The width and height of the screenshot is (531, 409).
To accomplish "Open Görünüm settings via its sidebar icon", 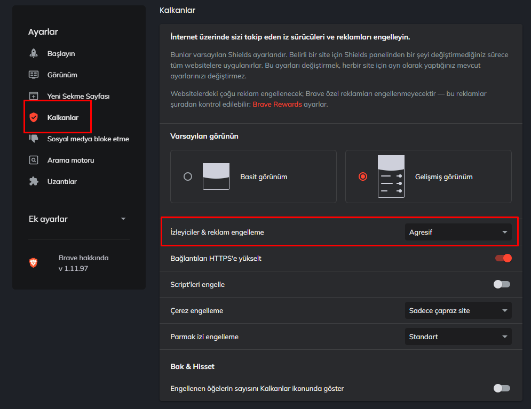I will coord(33,75).
